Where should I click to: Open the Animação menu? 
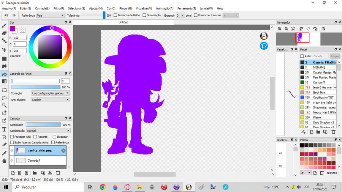click(165, 8)
